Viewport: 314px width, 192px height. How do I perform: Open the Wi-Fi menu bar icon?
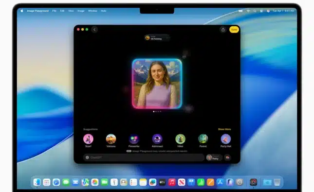(248, 11)
